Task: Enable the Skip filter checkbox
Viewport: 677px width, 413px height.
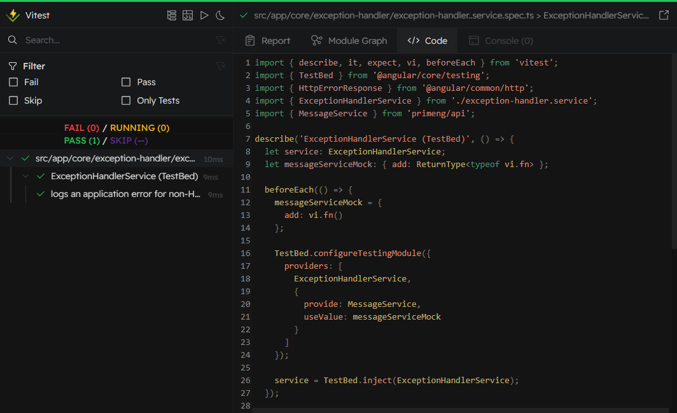Action: tap(13, 100)
